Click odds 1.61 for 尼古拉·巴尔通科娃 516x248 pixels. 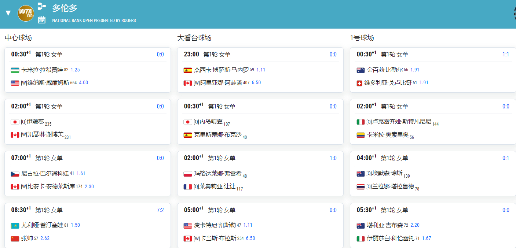tap(81, 173)
